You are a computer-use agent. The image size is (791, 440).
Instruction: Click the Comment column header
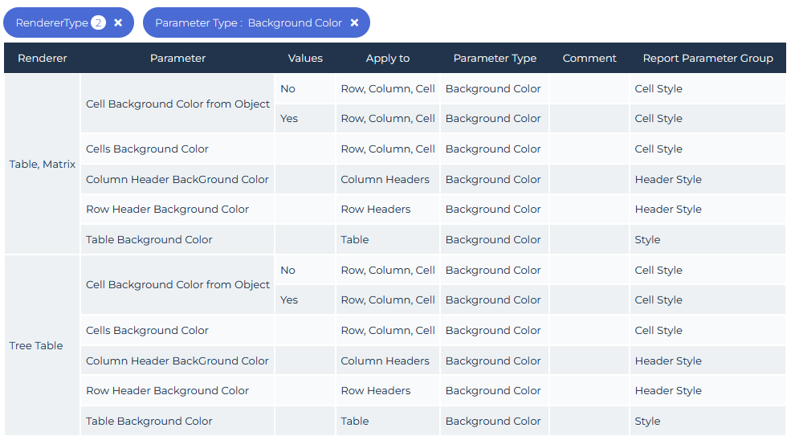click(x=589, y=58)
